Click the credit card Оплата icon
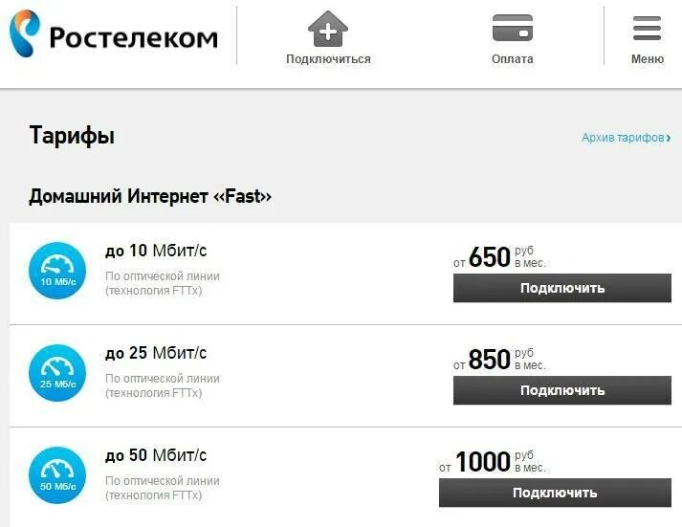The width and height of the screenshot is (682, 527). coord(513,29)
